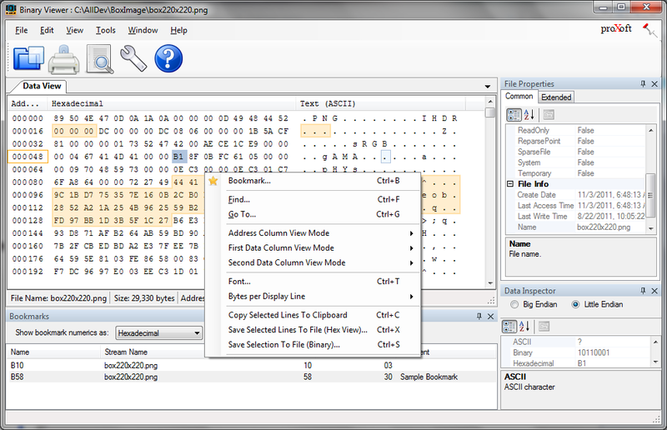Open the File menu
The height and width of the screenshot is (430, 667).
coord(22,30)
